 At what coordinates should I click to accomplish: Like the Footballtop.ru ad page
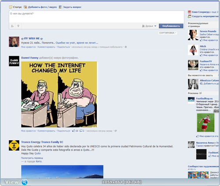207,136
